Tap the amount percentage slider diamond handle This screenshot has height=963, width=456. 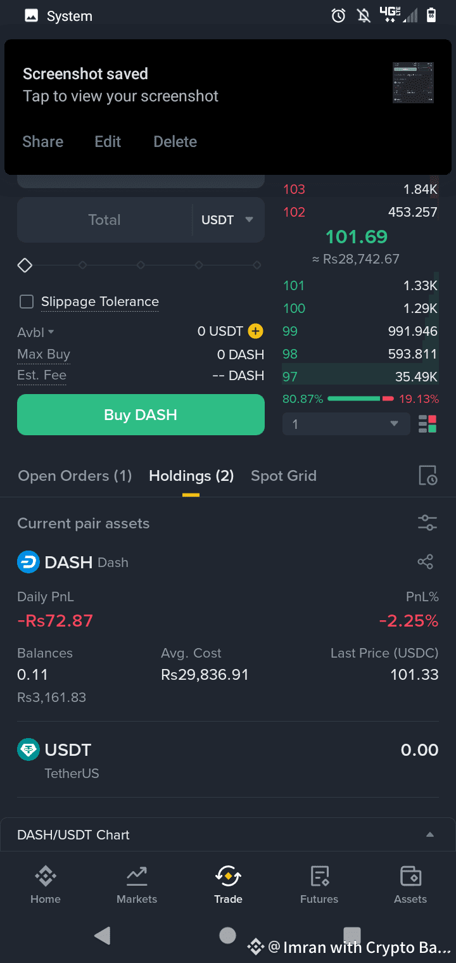25,265
